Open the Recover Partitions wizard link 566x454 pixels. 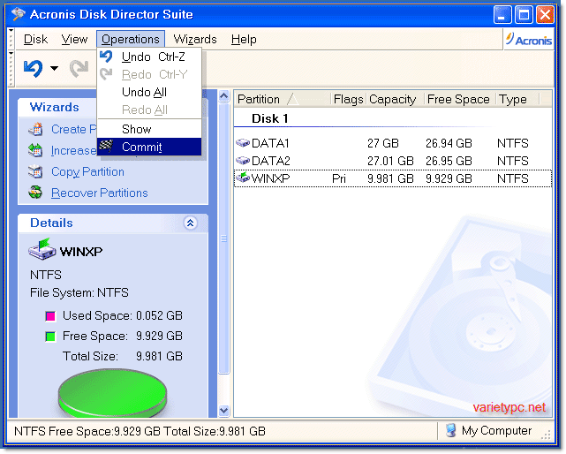(x=99, y=193)
